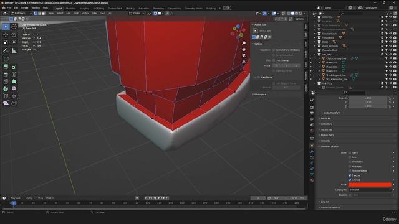Select the Add Cube tool
The height and width of the screenshot is (224, 399).
pyautogui.click(x=6, y=58)
